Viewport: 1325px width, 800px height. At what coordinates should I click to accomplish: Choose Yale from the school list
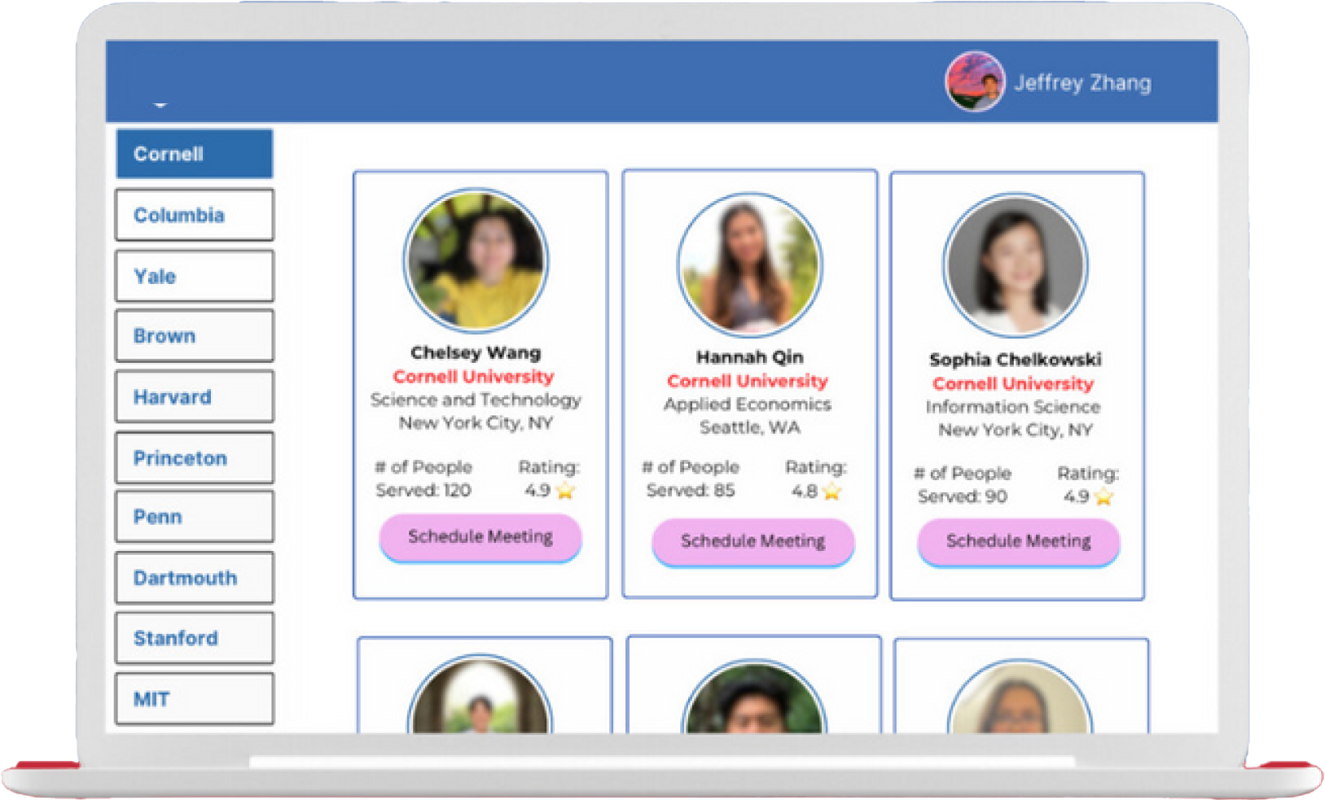(194, 276)
